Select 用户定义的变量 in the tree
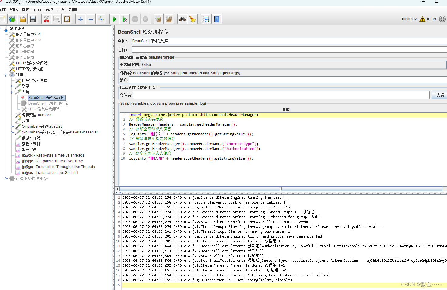 (35, 80)
